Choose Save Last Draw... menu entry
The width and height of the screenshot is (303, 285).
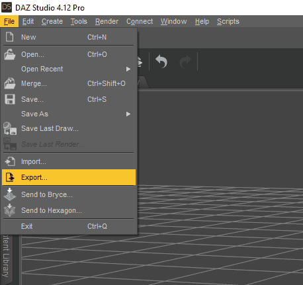(x=69, y=128)
